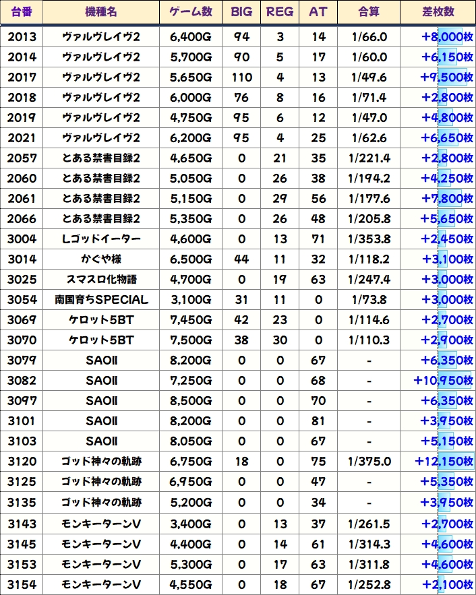Click the +9,500枚 value
This screenshot has height=595, width=476.
[x=447, y=77]
